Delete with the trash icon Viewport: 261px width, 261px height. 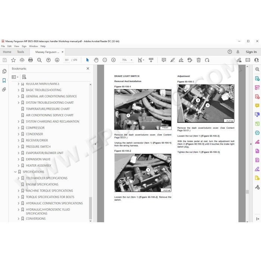tap(199, 60)
